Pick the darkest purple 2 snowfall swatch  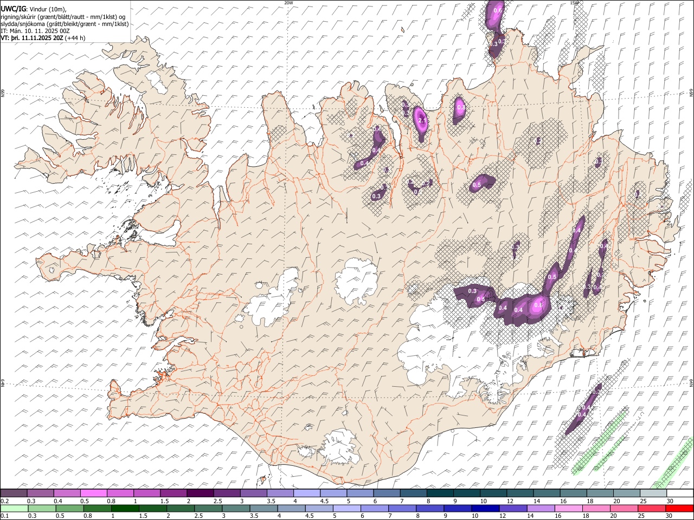click(200, 493)
